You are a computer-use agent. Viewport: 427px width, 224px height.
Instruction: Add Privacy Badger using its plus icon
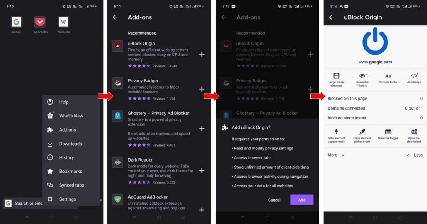(x=202, y=89)
